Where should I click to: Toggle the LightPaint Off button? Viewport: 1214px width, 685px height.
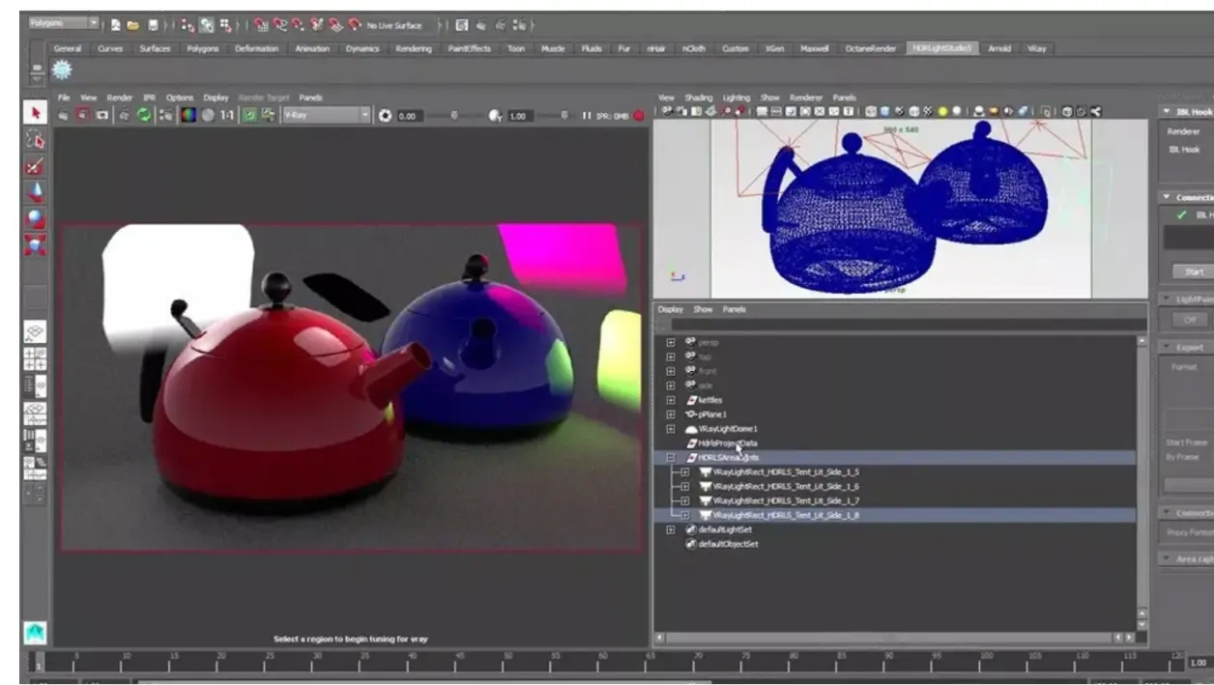[x=1190, y=320]
